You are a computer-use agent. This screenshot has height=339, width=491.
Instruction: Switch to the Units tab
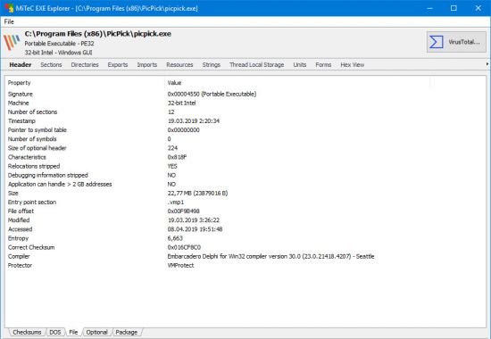(x=300, y=65)
